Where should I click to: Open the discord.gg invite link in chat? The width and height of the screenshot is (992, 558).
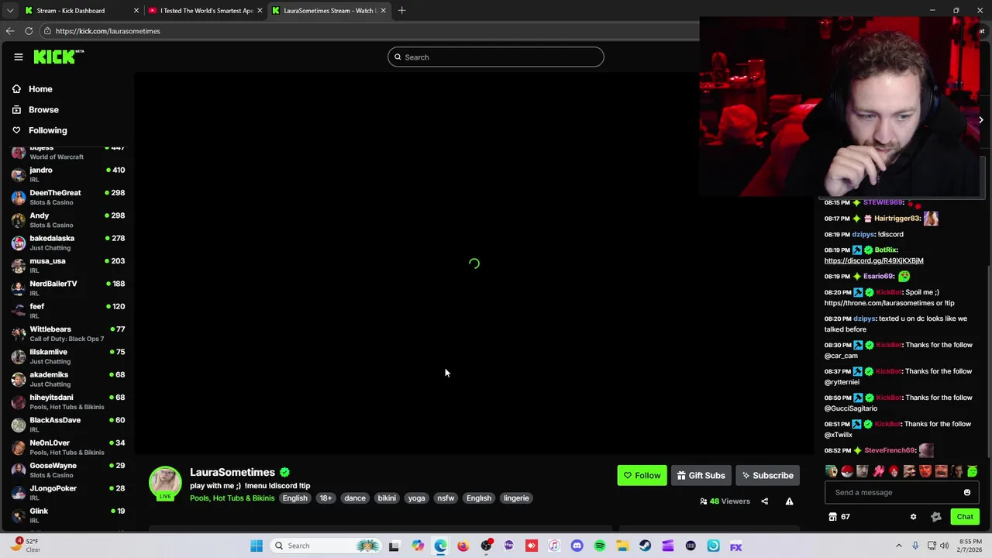pyautogui.click(x=873, y=261)
